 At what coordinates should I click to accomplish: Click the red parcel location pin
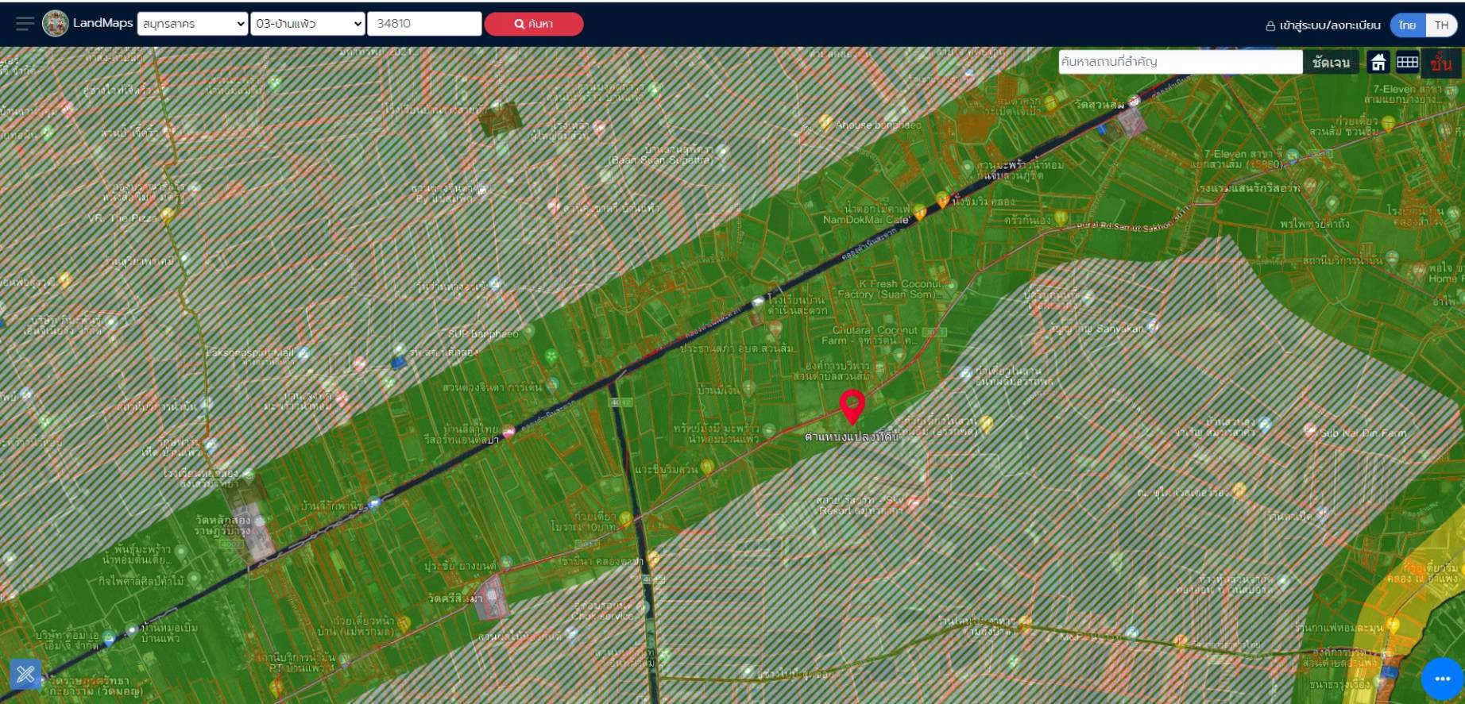(852, 406)
